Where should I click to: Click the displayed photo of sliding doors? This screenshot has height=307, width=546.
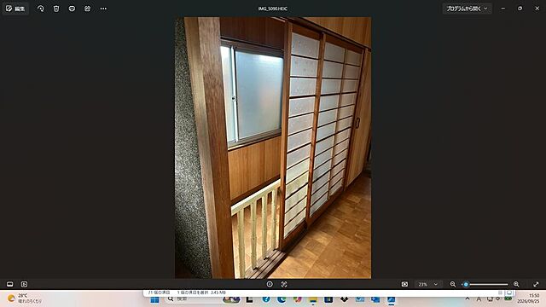(273, 148)
